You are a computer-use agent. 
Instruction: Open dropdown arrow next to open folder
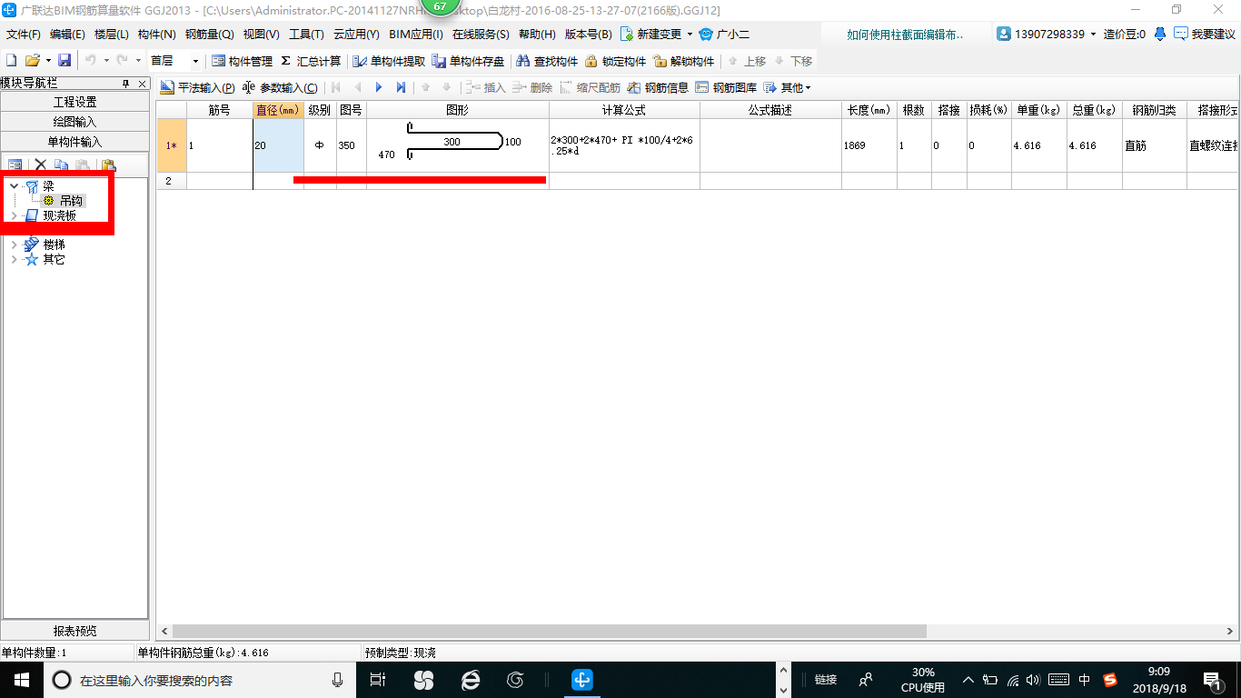[x=48, y=61]
